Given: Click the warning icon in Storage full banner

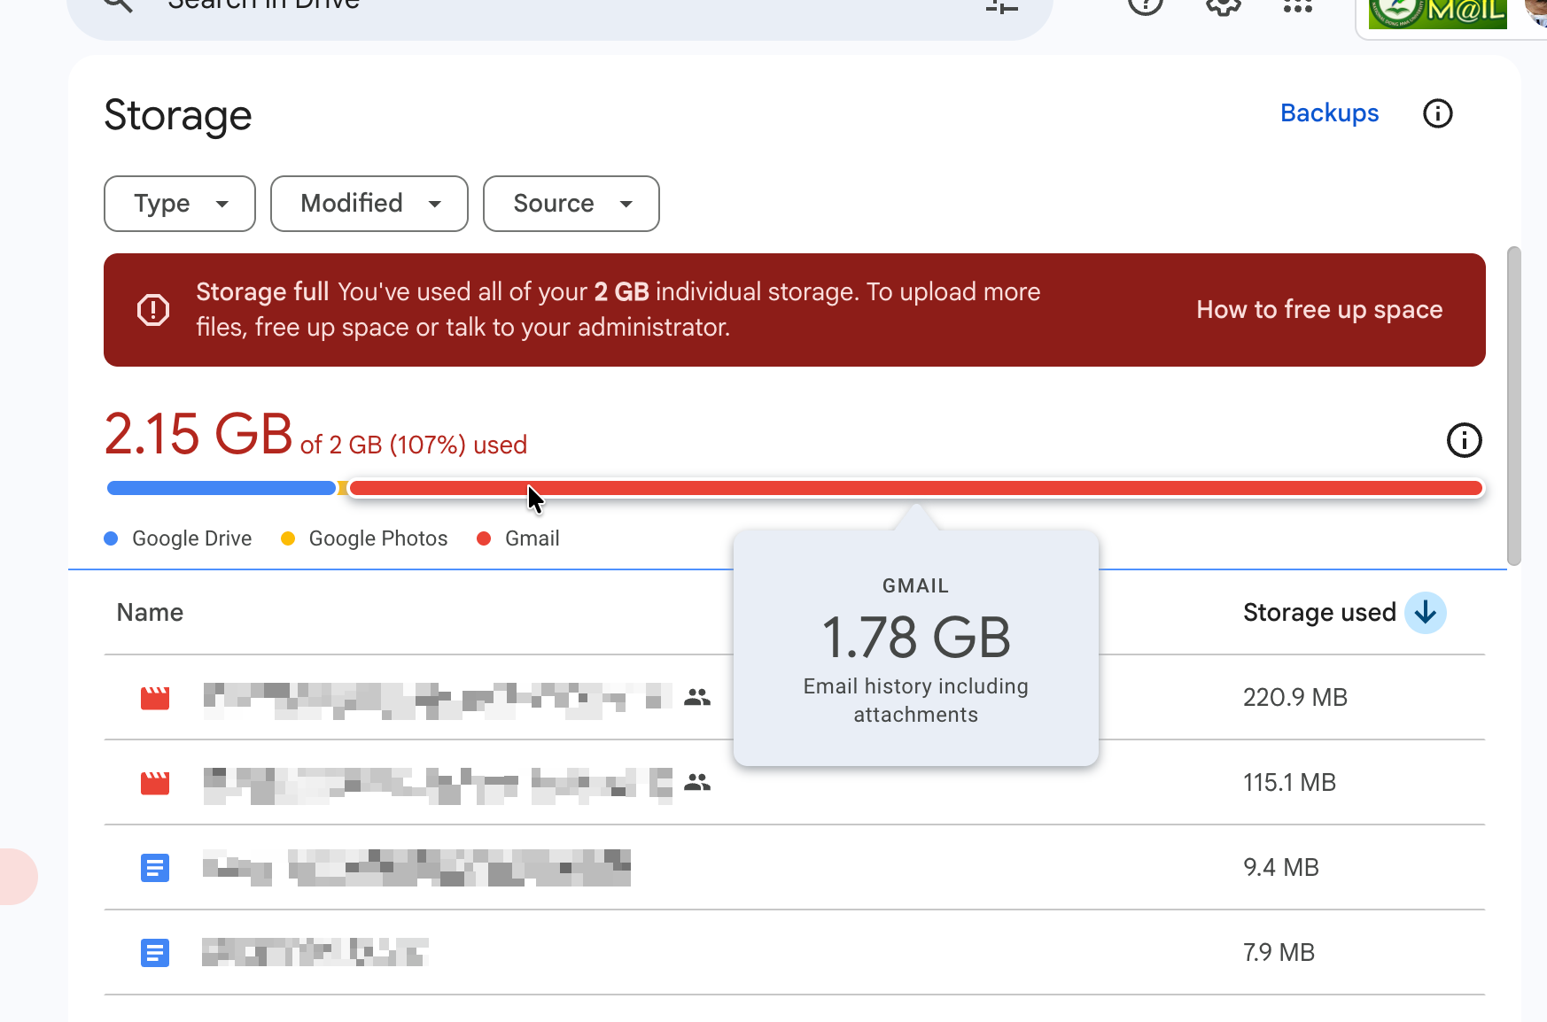Looking at the screenshot, I should [x=153, y=310].
